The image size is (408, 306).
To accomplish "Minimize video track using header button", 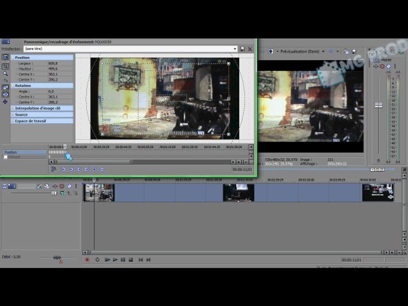I will point(4,186).
